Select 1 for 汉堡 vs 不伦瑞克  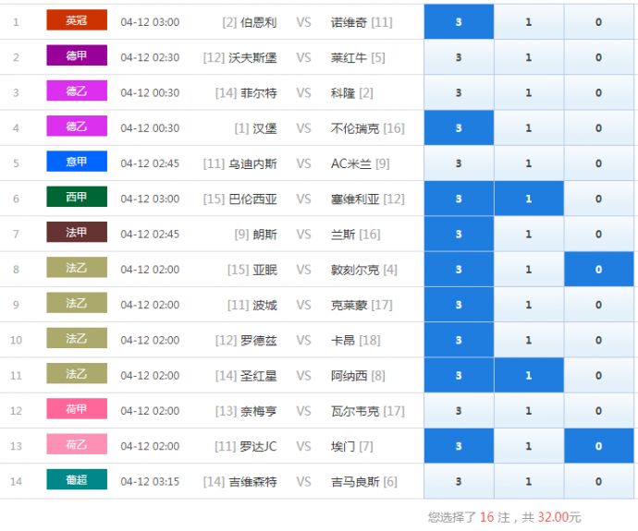click(x=529, y=128)
